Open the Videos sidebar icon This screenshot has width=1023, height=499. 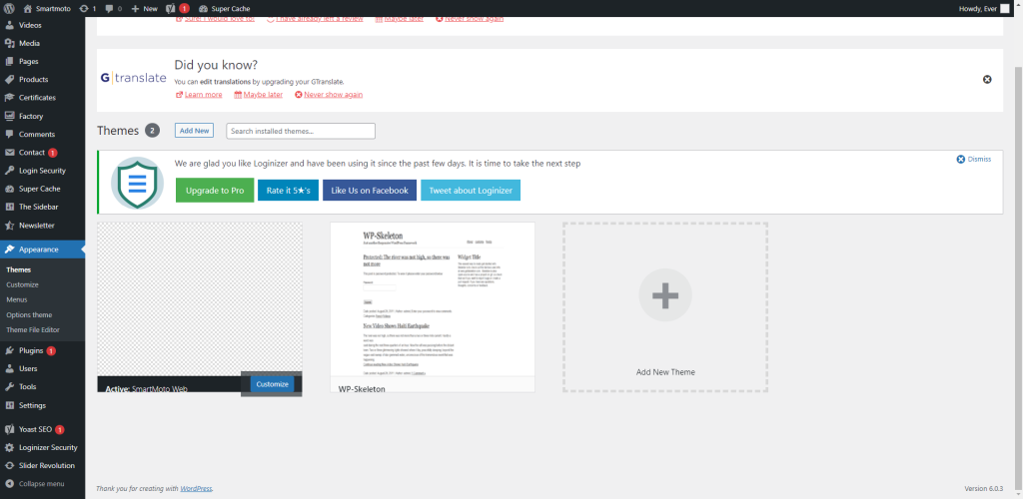point(9,25)
